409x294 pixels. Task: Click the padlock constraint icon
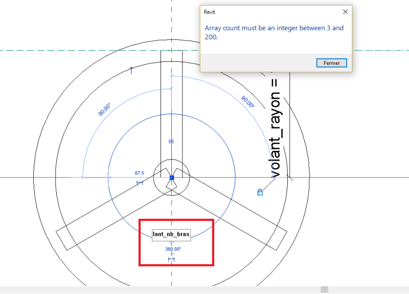pos(260,192)
